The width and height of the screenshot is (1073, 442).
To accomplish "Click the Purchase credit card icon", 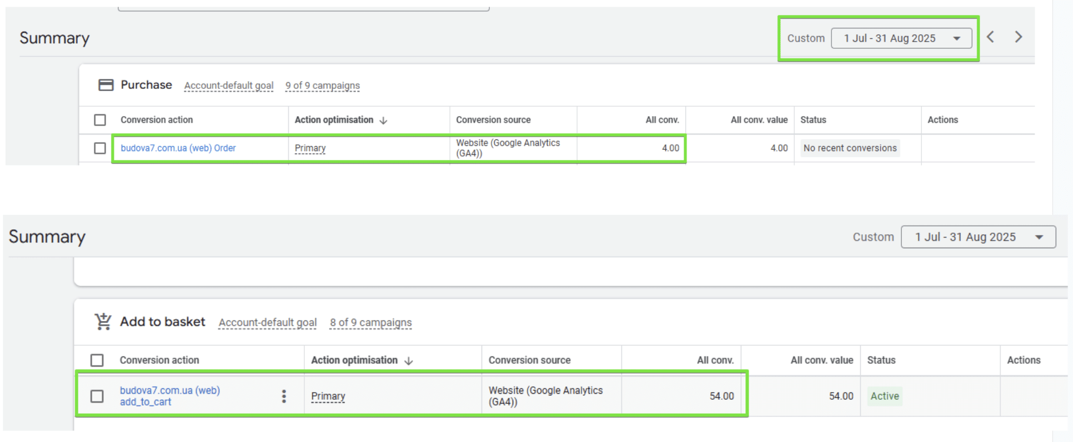I will (x=106, y=85).
